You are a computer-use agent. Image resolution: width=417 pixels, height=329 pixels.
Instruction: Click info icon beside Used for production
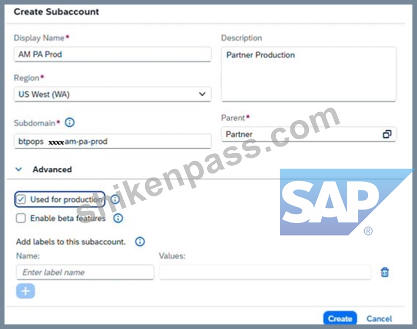point(115,199)
